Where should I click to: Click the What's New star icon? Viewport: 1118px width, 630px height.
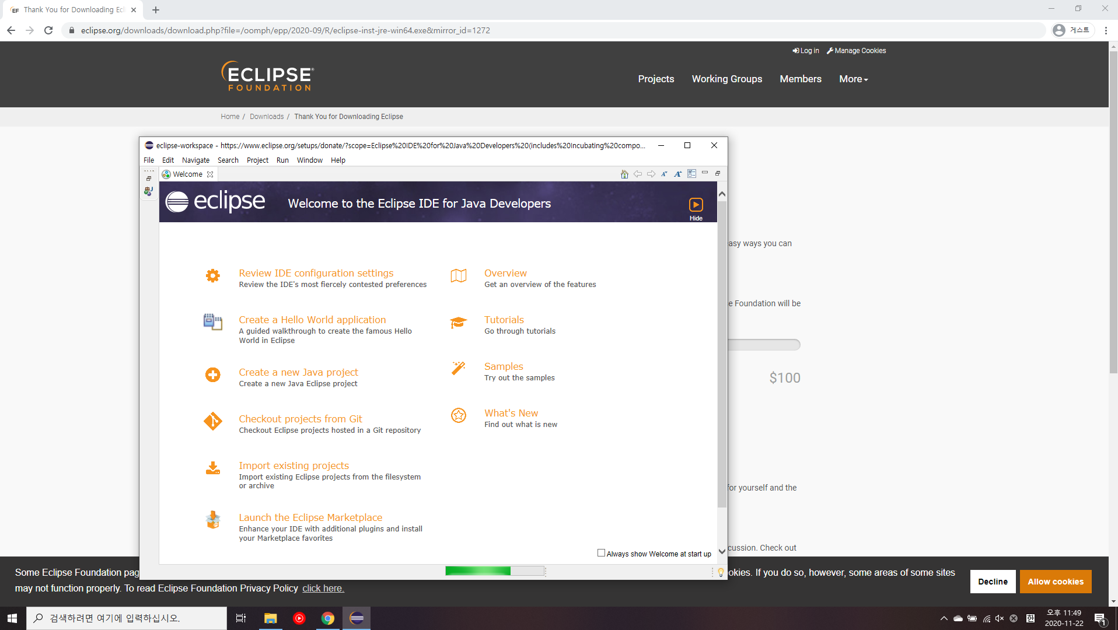pyautogui.click(x=459, y=415)
